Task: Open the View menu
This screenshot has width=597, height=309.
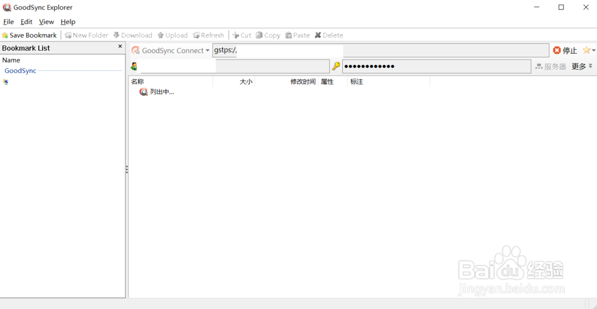Action: [x=47, y=21]
